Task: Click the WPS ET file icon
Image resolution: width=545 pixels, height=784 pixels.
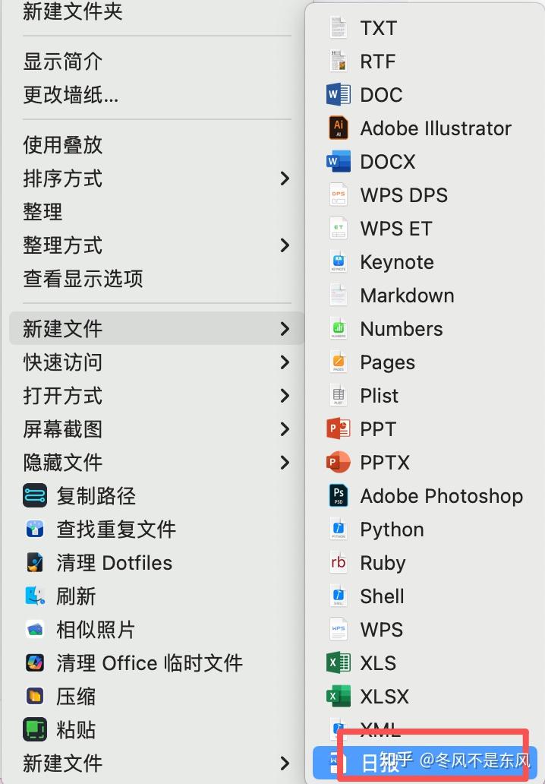Action: pos(339,229)
